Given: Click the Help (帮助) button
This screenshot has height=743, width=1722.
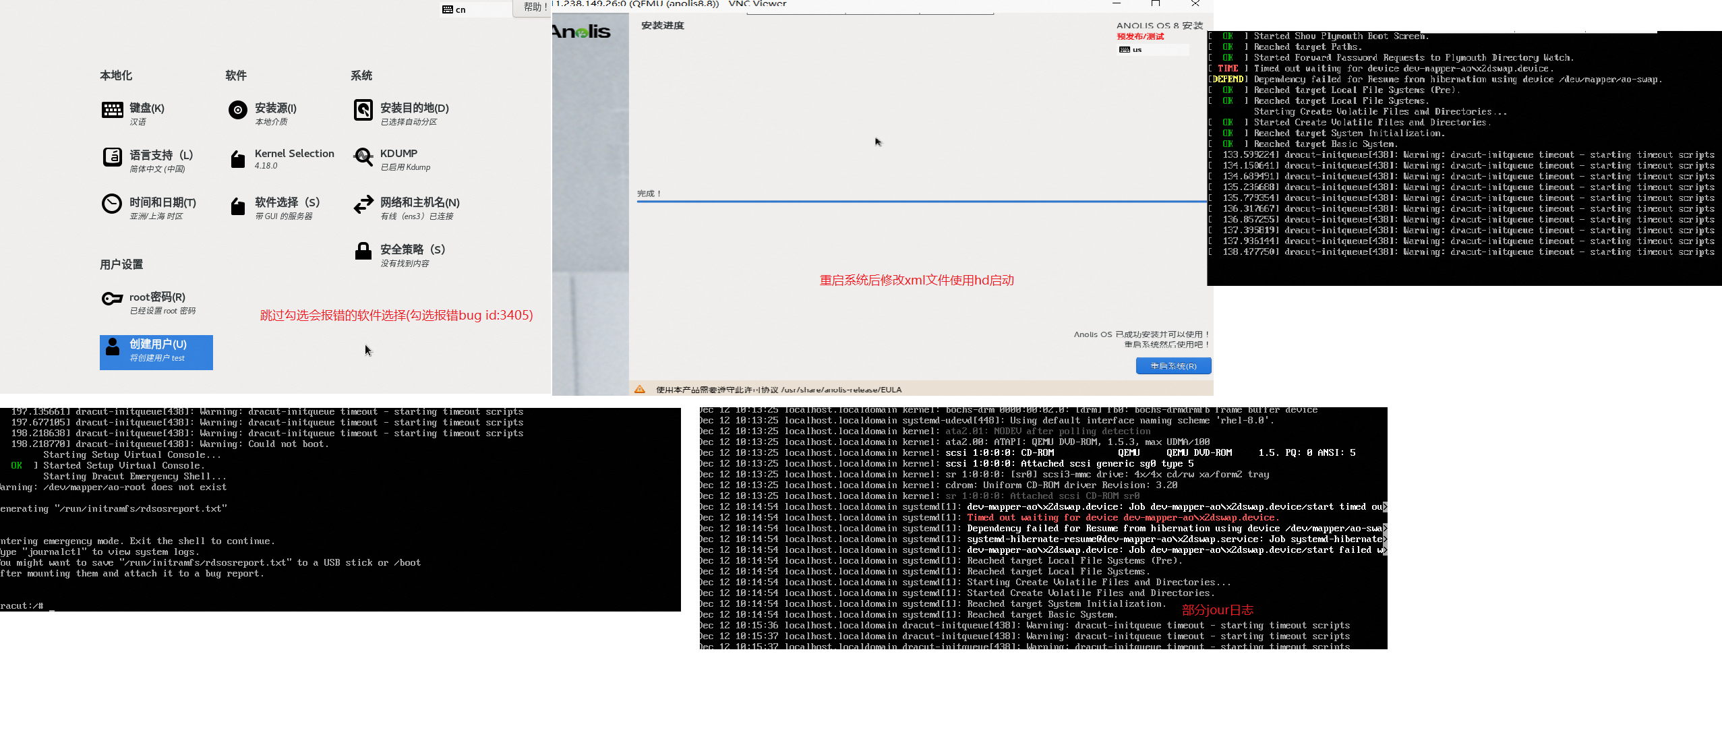Looking at the screenshot, I should (x=533, y=7).
